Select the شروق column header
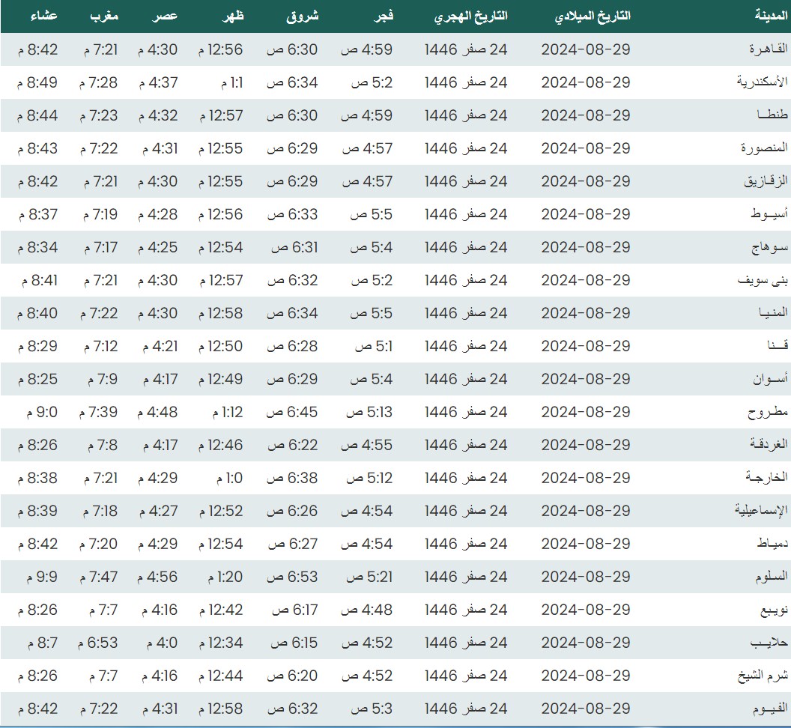Screen dimensions: 791x728 [x=301, y=16]
